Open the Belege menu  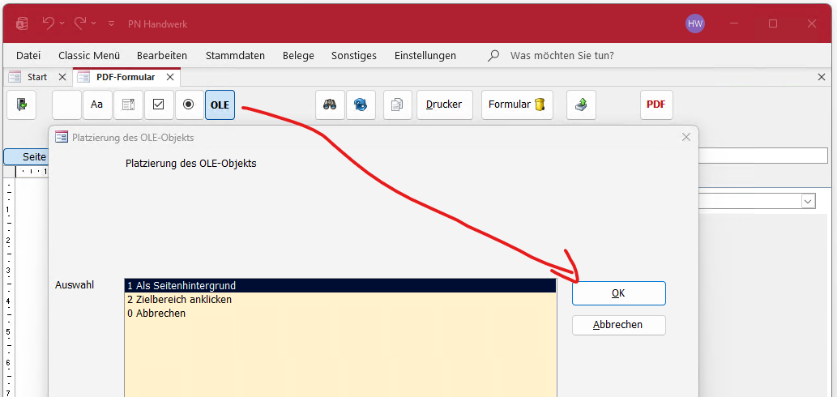coord(298,56)
